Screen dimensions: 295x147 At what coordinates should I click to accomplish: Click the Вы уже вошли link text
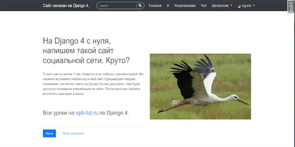click(x=75, y=134)
